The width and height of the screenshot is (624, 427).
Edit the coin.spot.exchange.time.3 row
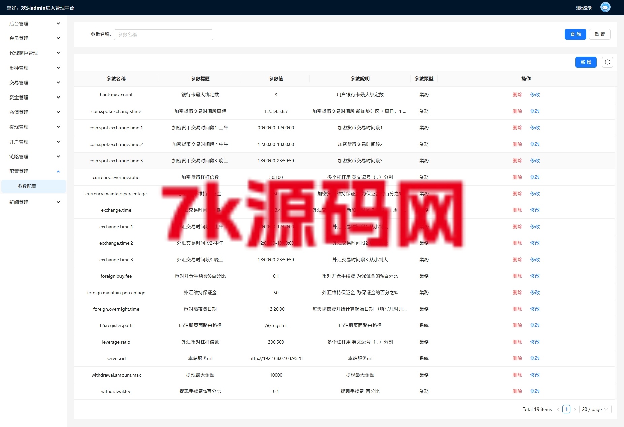coord(535,161)
